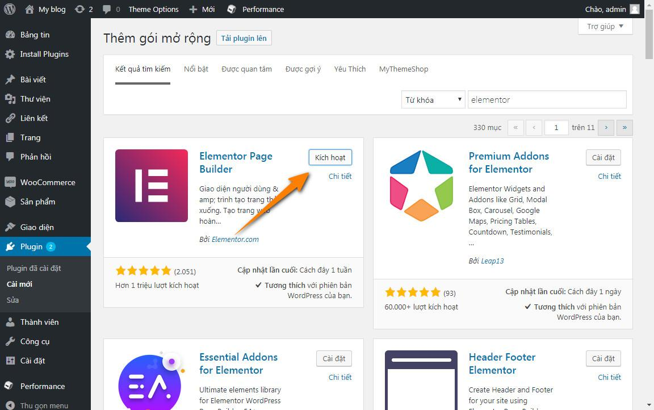Open Essential Addons logo thumbnail

152,380
